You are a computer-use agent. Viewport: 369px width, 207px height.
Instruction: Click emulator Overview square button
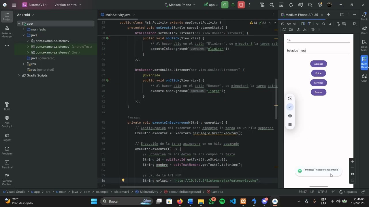tap(330, 24)
